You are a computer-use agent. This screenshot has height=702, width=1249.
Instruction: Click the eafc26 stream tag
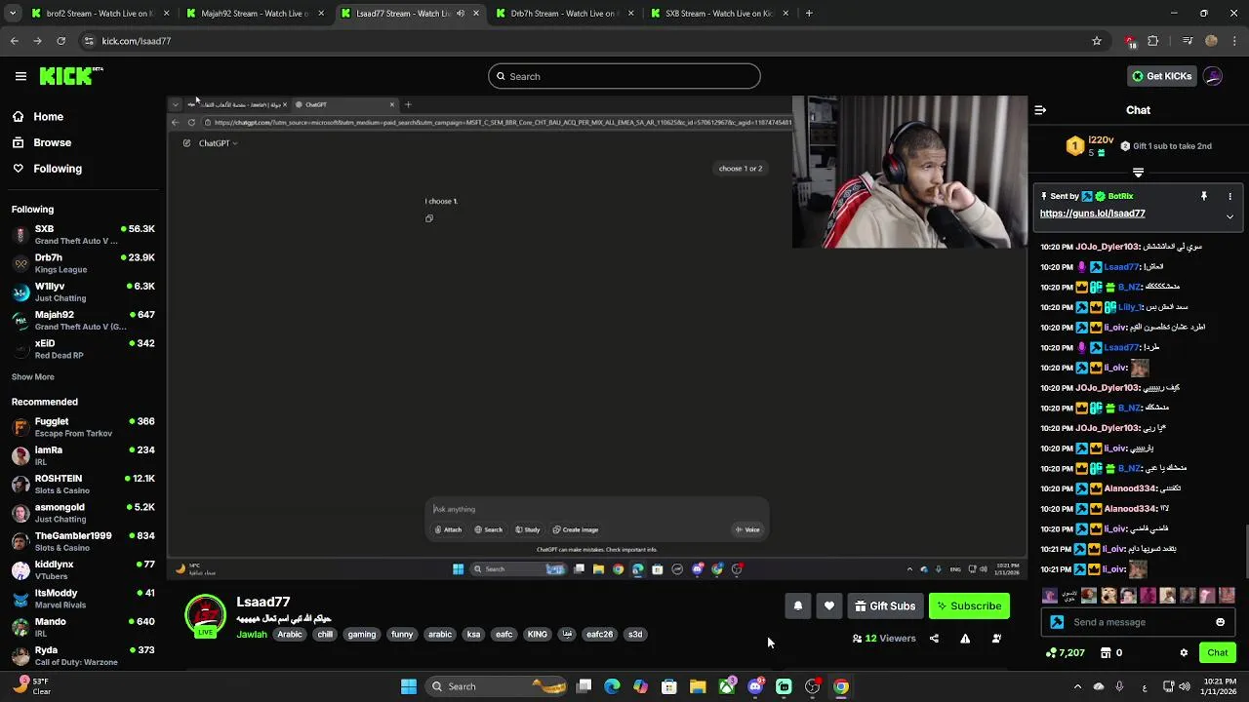tap(599, 635)
